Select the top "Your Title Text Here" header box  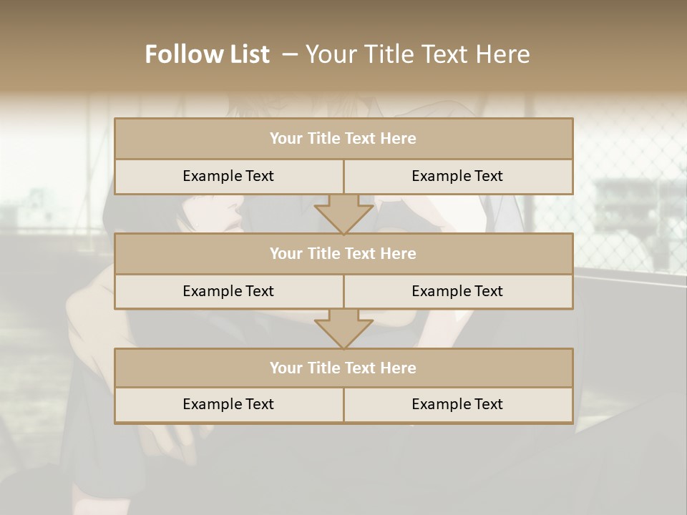[x=343, y=139]
